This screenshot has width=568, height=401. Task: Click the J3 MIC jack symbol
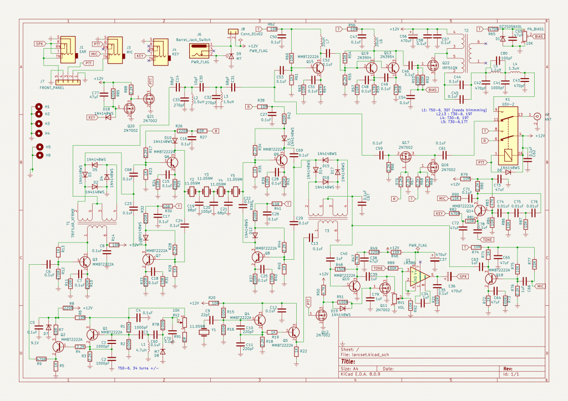click(x=115, y=48)
